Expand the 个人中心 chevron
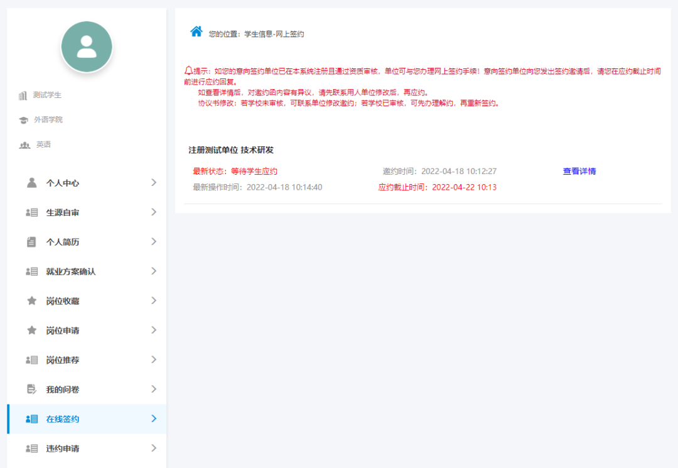Screen dimensions: 678x468 click(x=153, y=183)
